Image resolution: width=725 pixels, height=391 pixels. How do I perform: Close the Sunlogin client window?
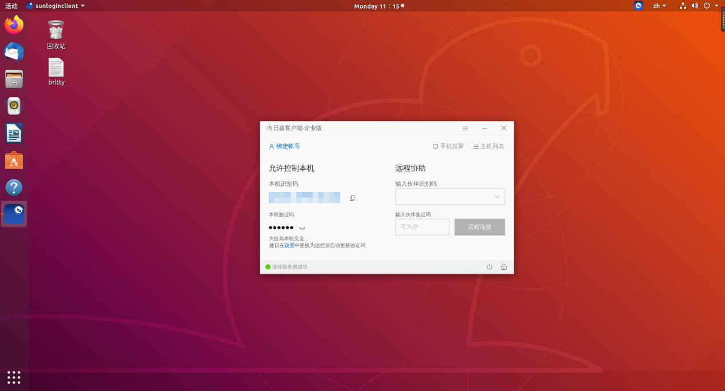pyautogui.click(x=504, y=128)
